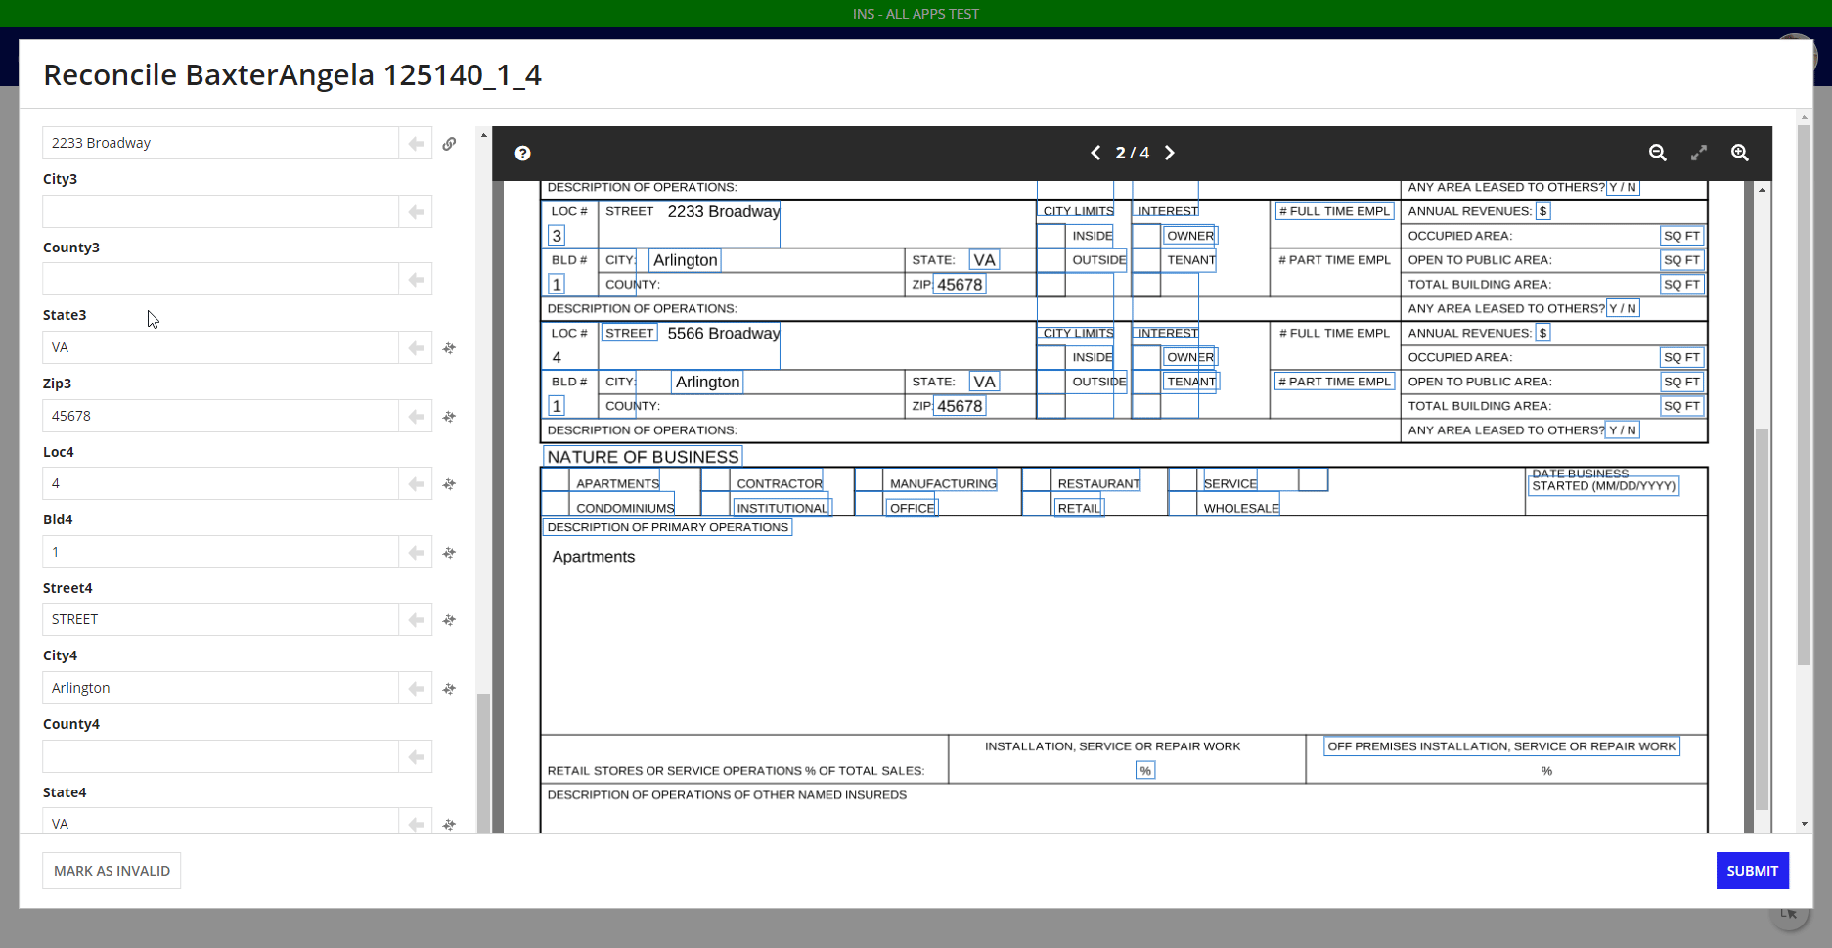The width and height of the screenshot is (1832, 948).
Task: Click arrow button beside City3 field
Action: coord(416,211)
